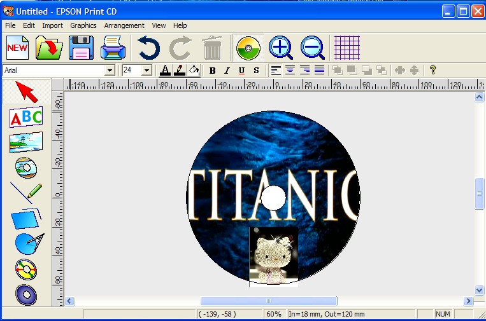Toggle Underline formatting
The height and width of the screenshot is (321, 486).
[242, 71]
